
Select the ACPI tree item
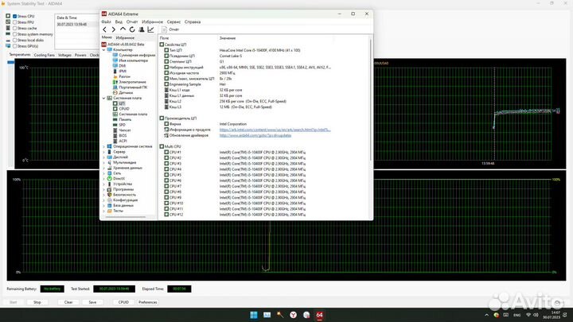[x=120, y=141]
